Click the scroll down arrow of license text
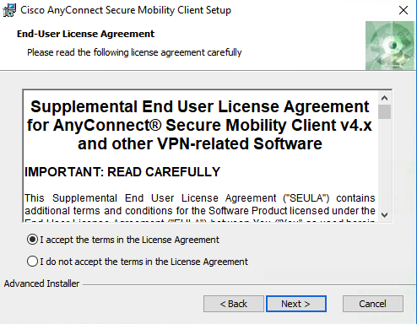This screenshot has width=417, height=324. 384,215
